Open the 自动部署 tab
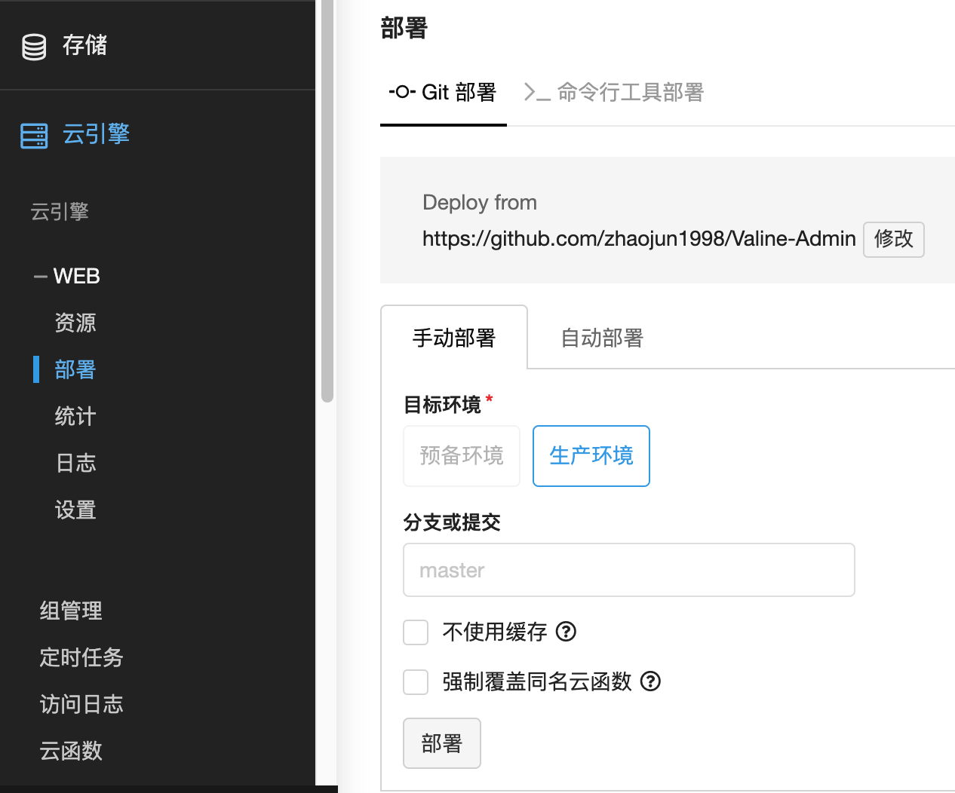The height and width of the screenshot is (793, 955). click(x=601, y=338)
